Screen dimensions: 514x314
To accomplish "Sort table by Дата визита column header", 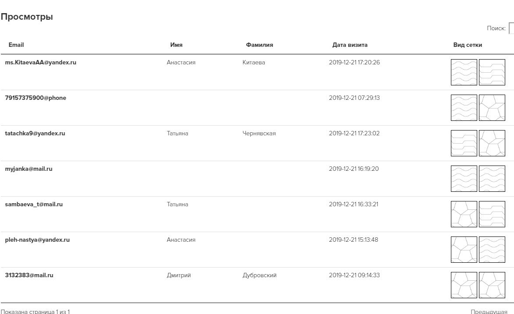I will [x=350, y=45].
